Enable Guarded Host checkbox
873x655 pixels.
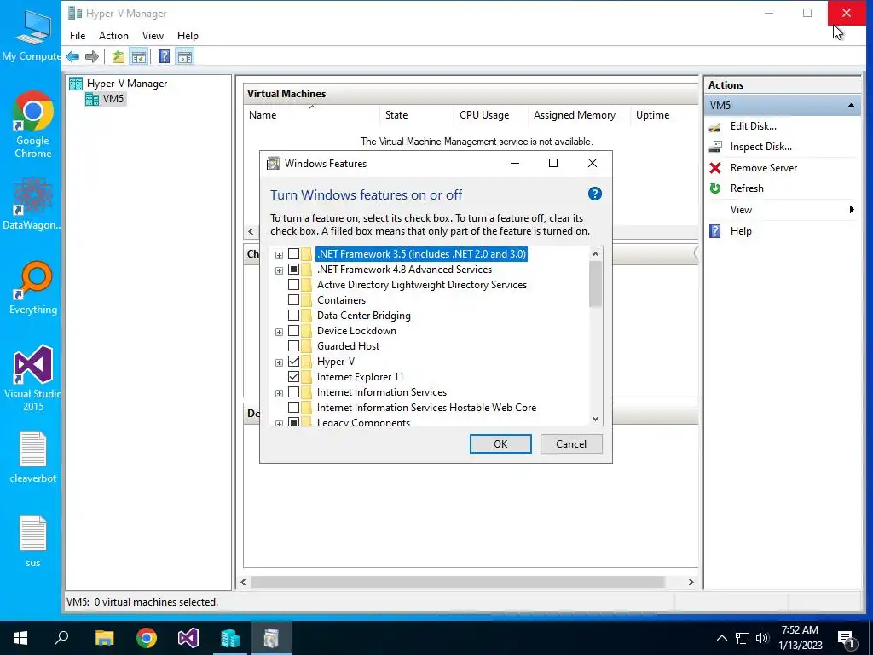[293, 346]
